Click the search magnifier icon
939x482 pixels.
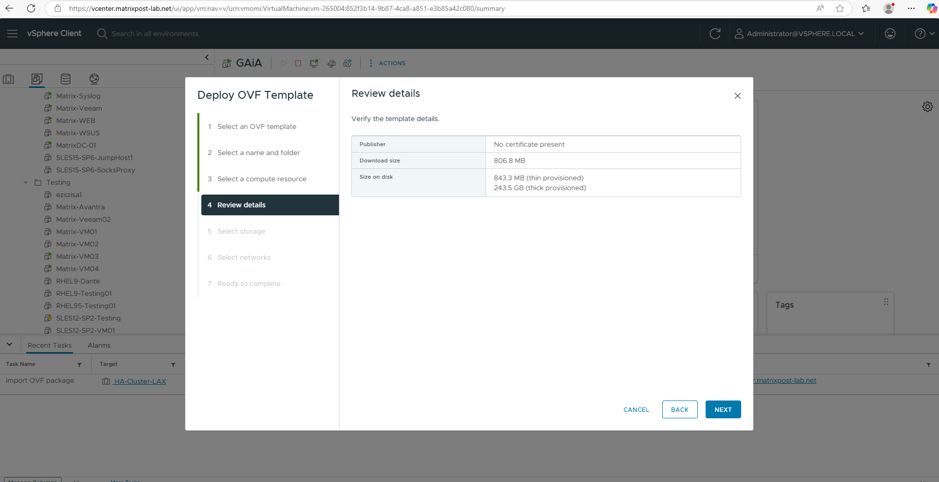point(102,34)
